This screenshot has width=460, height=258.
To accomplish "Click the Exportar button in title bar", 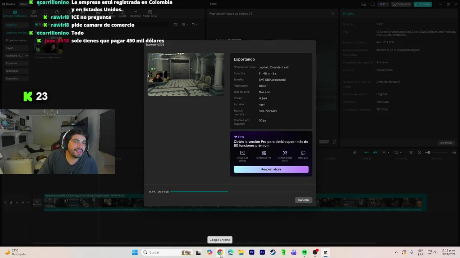I will coord(423,4).
